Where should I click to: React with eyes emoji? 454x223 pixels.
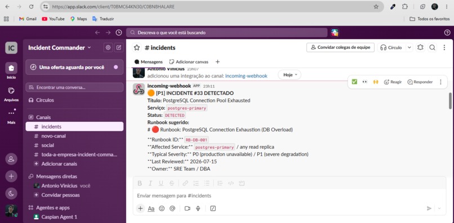pyautogui.click(x=365, y=82)
